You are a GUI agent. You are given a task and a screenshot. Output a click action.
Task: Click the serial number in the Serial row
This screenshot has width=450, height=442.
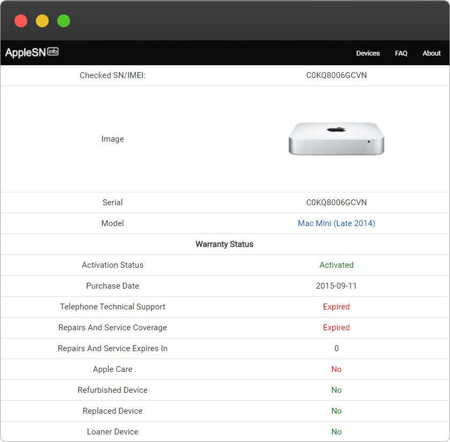click(x=337, y=203)
